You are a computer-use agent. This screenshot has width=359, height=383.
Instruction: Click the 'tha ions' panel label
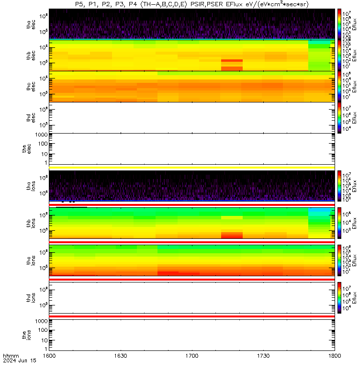click(x=31, y=186)
